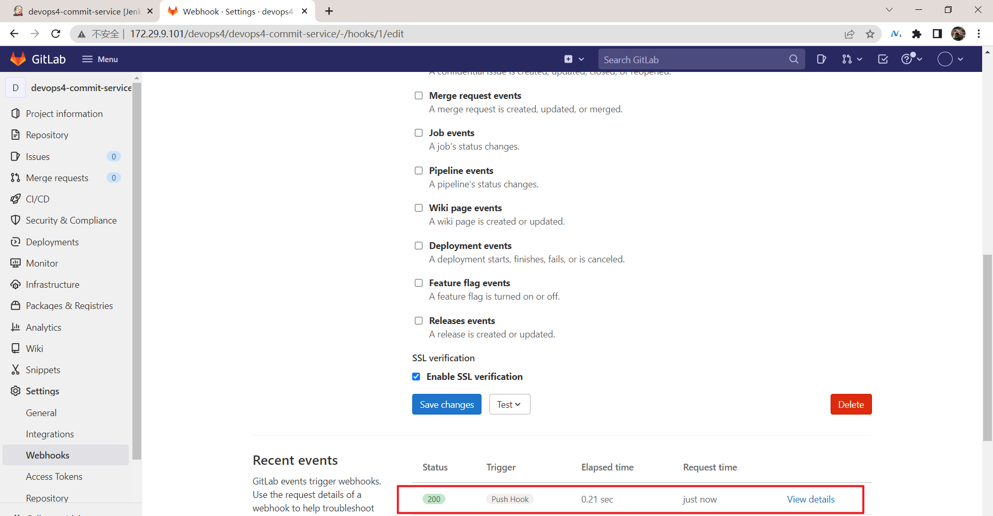
Task: Go back to previous page
Action: [14, 34]
